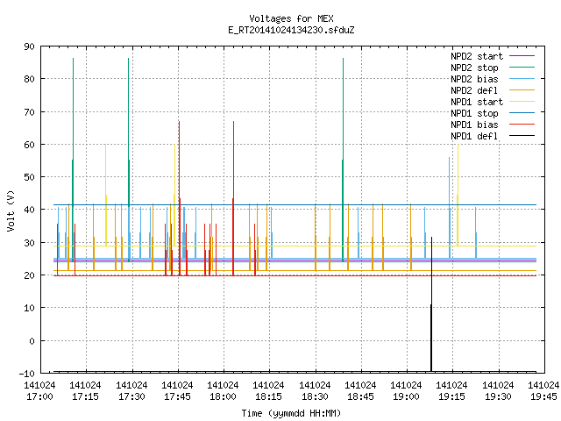Click the 'NPD2 start' legend label

pos(477,56)
